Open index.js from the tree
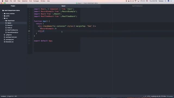Image resolution: width=174 pixels, height=98 pixels. (x=10, y=28)
